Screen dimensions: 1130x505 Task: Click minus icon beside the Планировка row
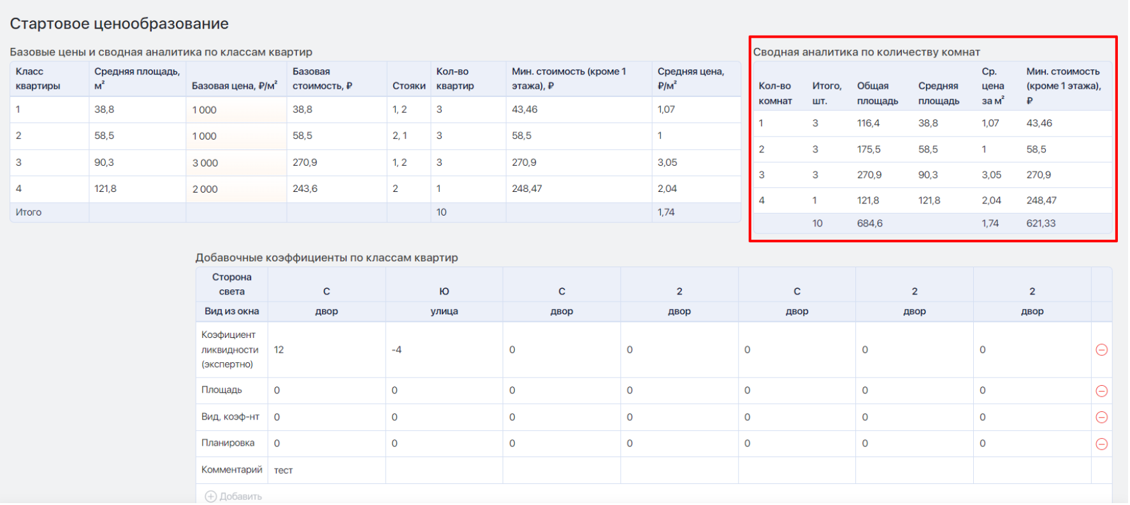coord(1102,444)
